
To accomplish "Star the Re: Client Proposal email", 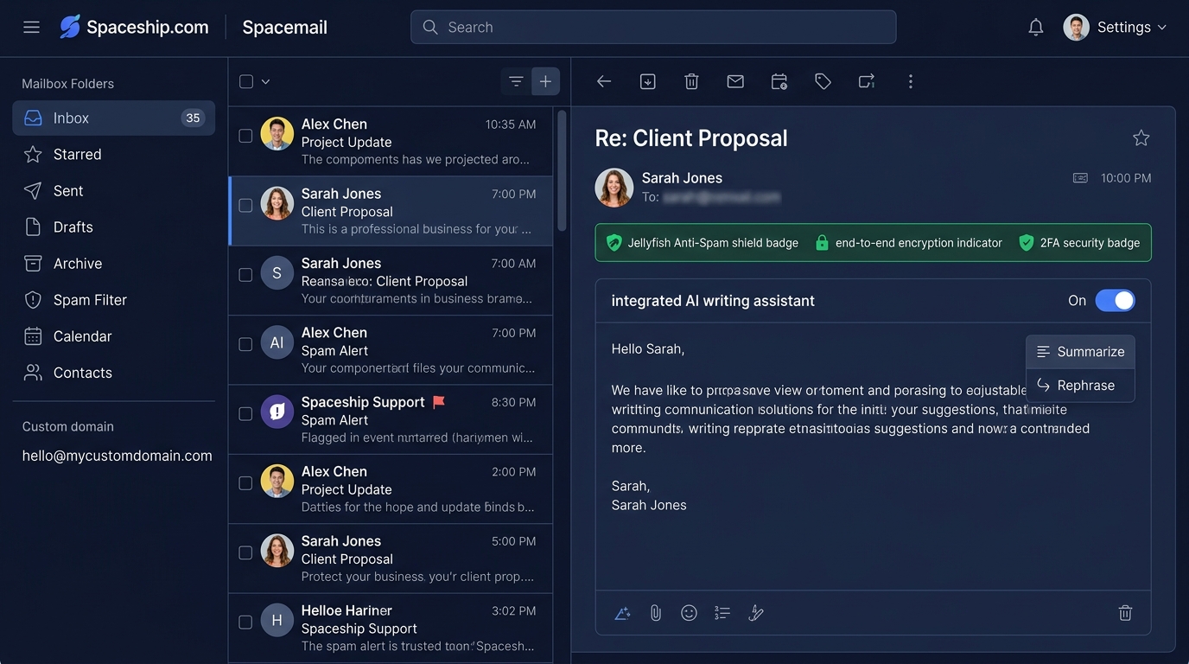I will point(1141,137).
